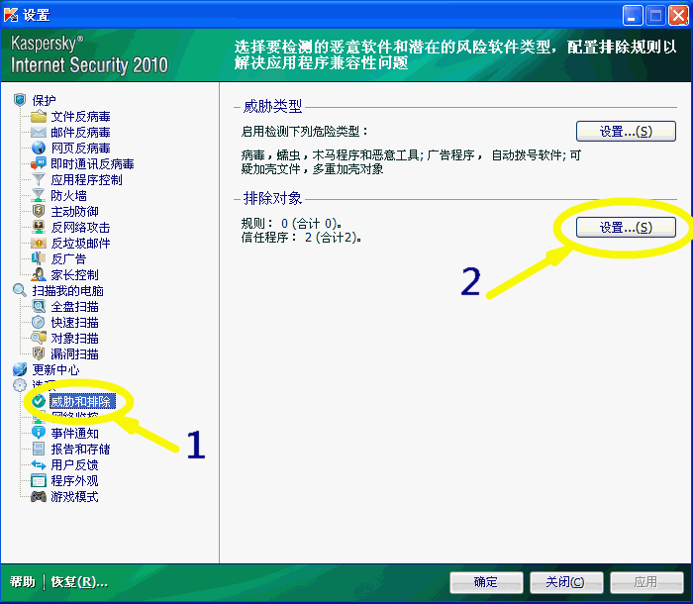Open 反垃圾邮件 settings
Viewport: 693px width, 604px height.
pos(80,244)
